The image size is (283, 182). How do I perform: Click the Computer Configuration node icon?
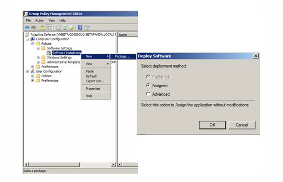coord(32,39)
